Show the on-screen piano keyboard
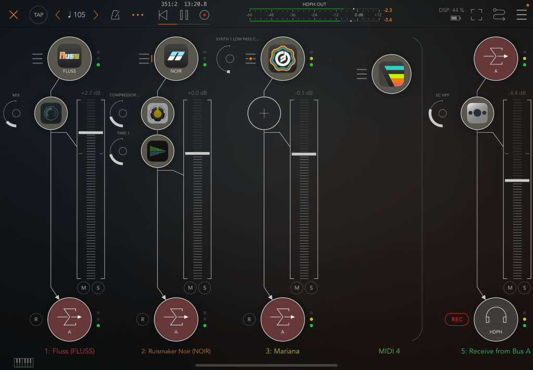 coord(23,362)
